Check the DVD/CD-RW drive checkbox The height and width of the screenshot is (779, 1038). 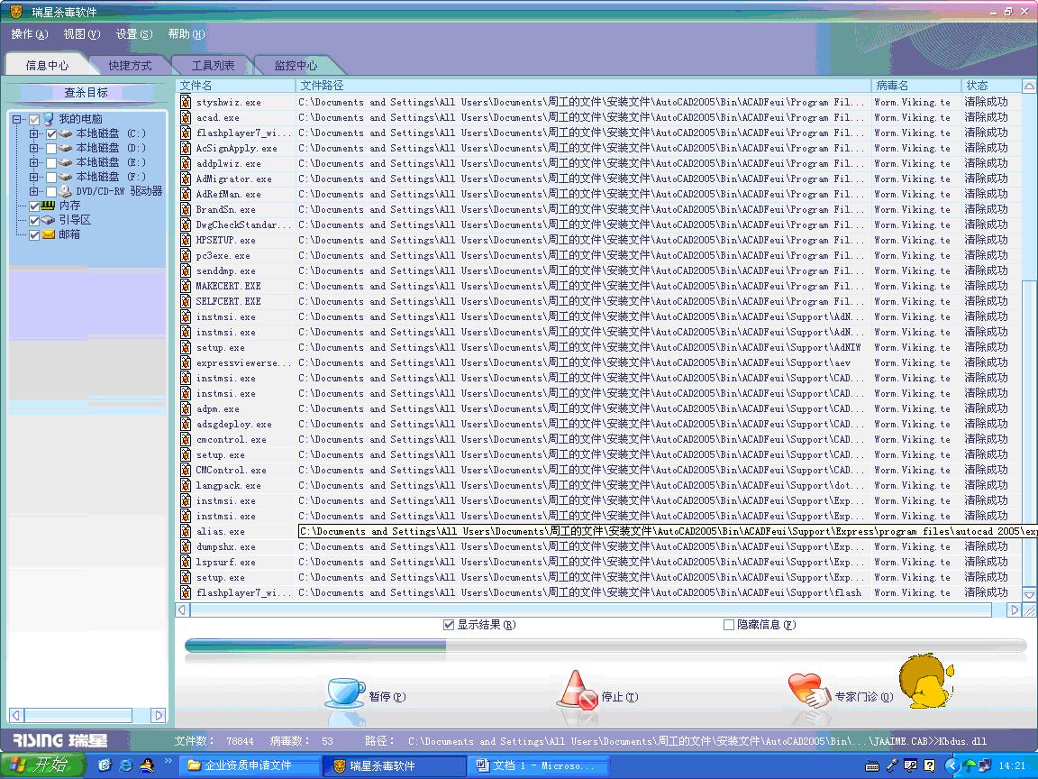(x=51, y=192)
